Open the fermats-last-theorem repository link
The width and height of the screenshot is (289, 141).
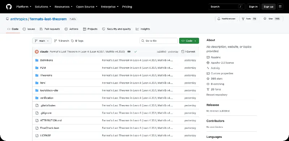click(48, 19)
